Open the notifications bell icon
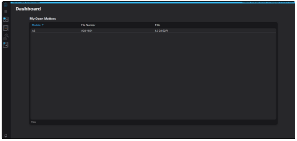 6,136
